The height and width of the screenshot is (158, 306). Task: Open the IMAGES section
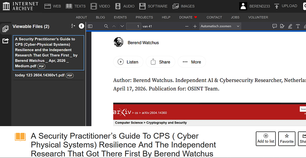coord(183,6)
